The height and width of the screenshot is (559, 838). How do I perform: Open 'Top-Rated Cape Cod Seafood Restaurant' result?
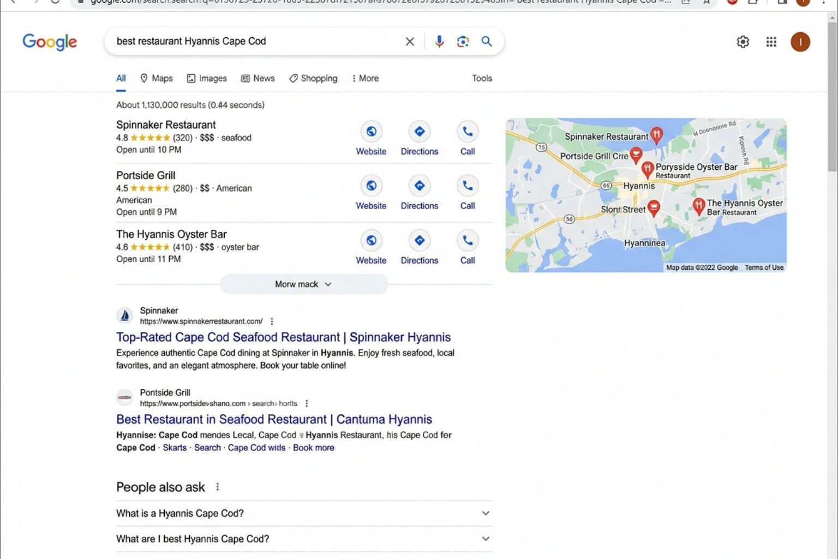283,337
